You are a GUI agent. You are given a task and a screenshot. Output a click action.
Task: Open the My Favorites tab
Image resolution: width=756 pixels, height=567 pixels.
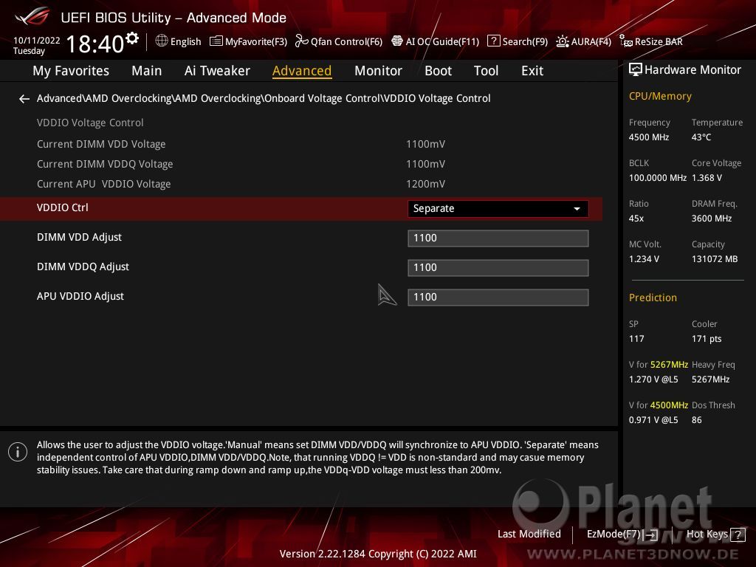pos(71,71)
